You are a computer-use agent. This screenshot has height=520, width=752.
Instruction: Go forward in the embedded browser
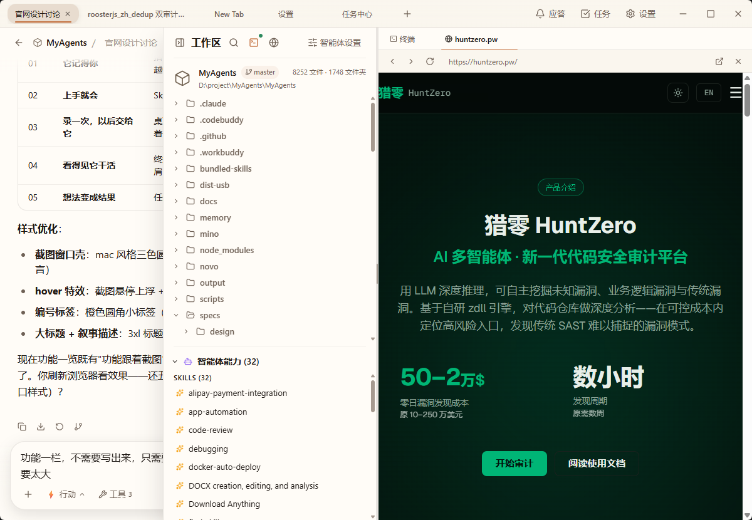[x=411, y=61]
